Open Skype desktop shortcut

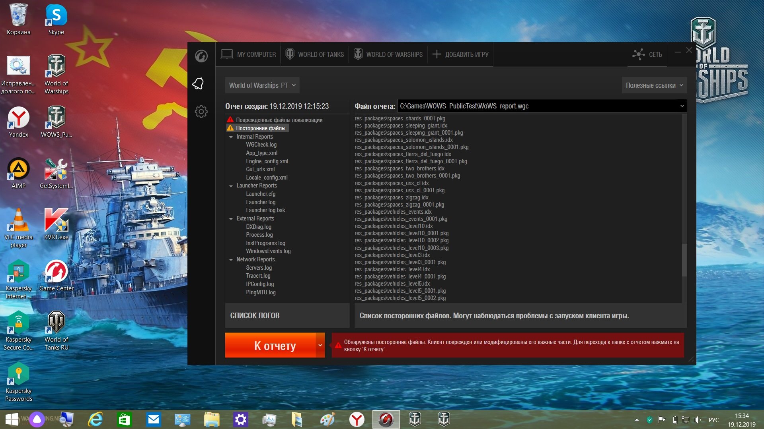pos(56,19)
